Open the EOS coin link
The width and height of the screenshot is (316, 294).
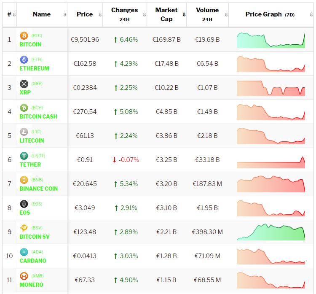pyautogui.click(x=25, y=213)
